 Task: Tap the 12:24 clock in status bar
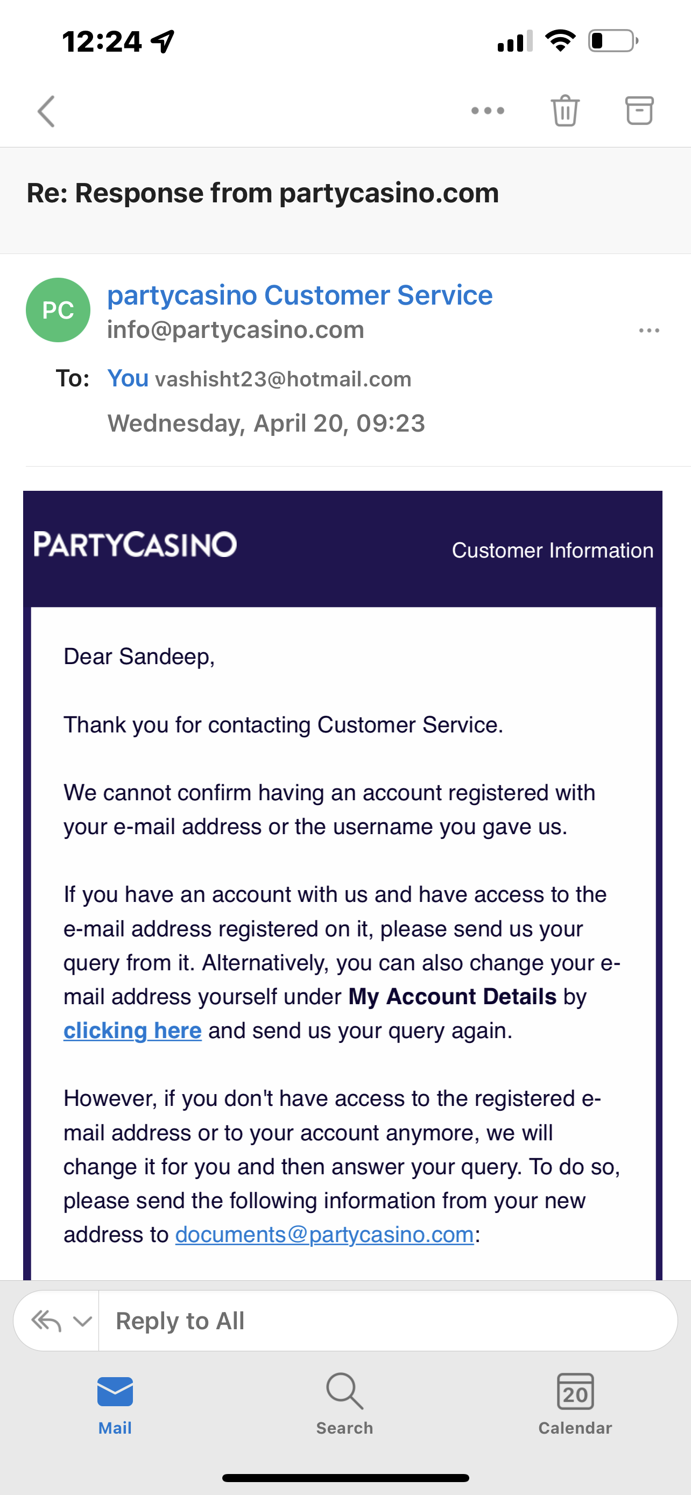pos(102,42)
